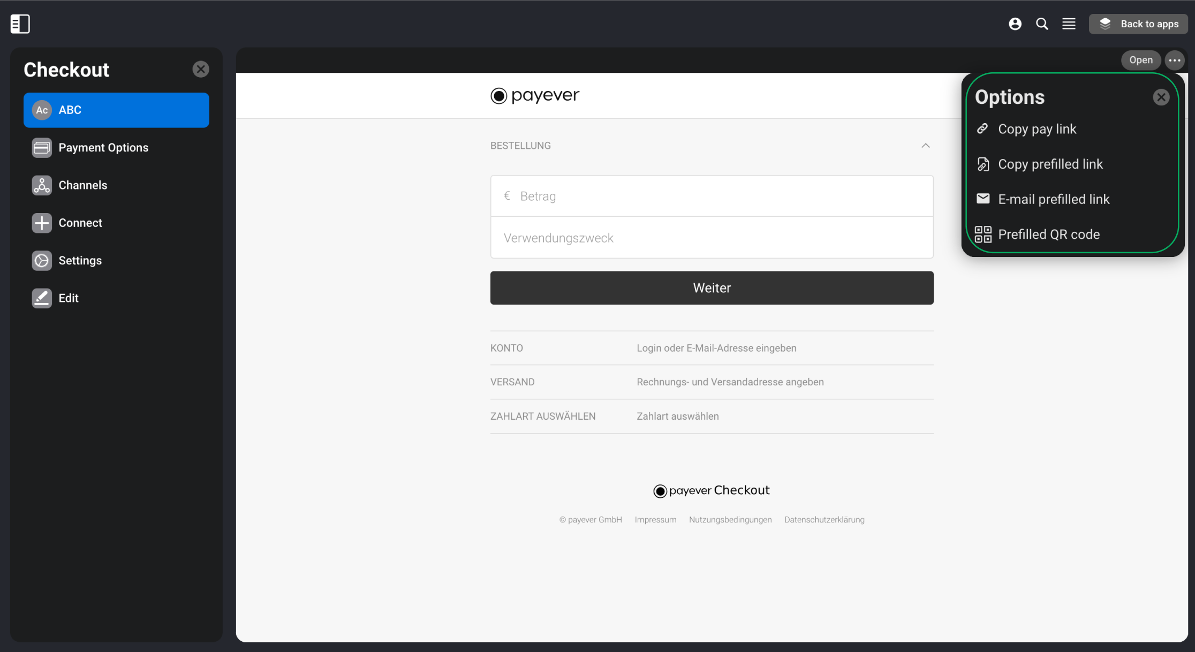This screenshot has width=1195, height=652.
Task: Toggle the sidebar panel icon
Action: [20, 24]
